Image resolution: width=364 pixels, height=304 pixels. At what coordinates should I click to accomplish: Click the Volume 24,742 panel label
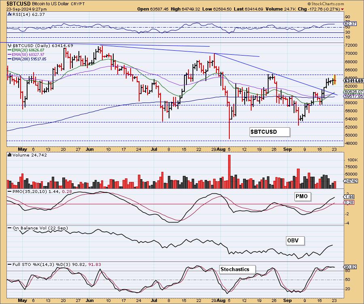pyautogui.click(x=30, y=155)
